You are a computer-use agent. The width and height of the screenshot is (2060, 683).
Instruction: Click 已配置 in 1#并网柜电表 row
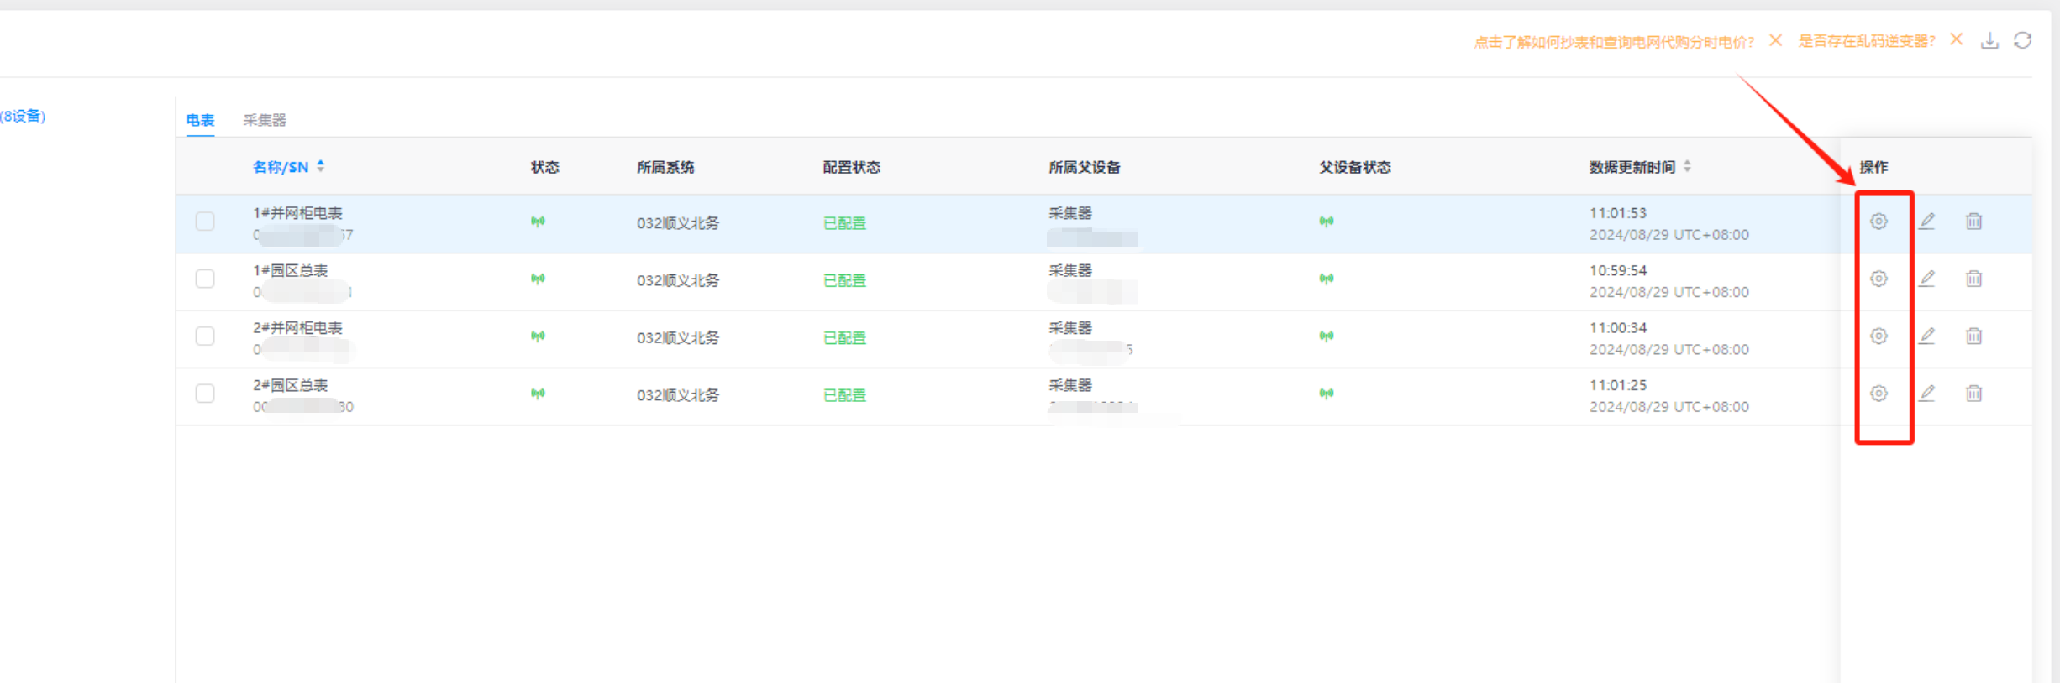click(x=844, y=223)
